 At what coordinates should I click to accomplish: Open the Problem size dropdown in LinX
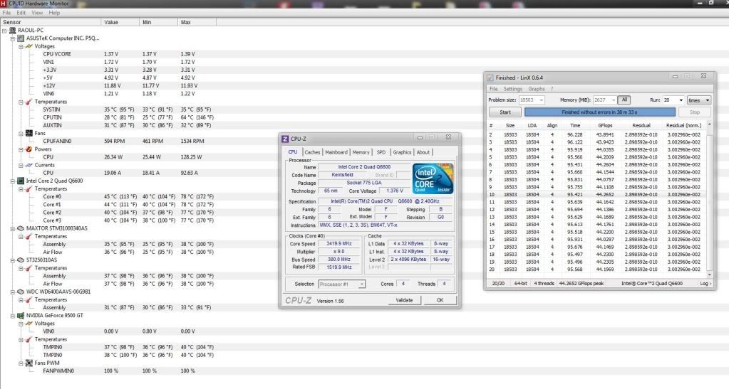(x=541, y=100)
